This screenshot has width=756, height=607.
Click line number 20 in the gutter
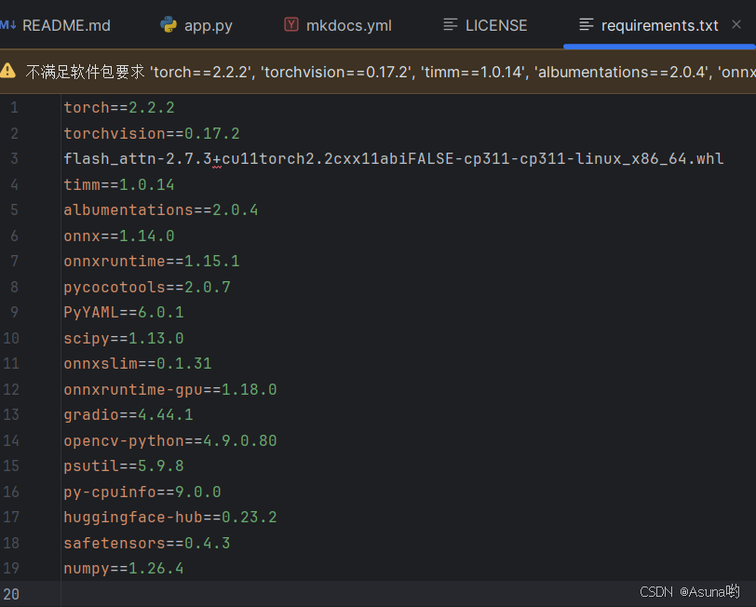tap(13, 594)
